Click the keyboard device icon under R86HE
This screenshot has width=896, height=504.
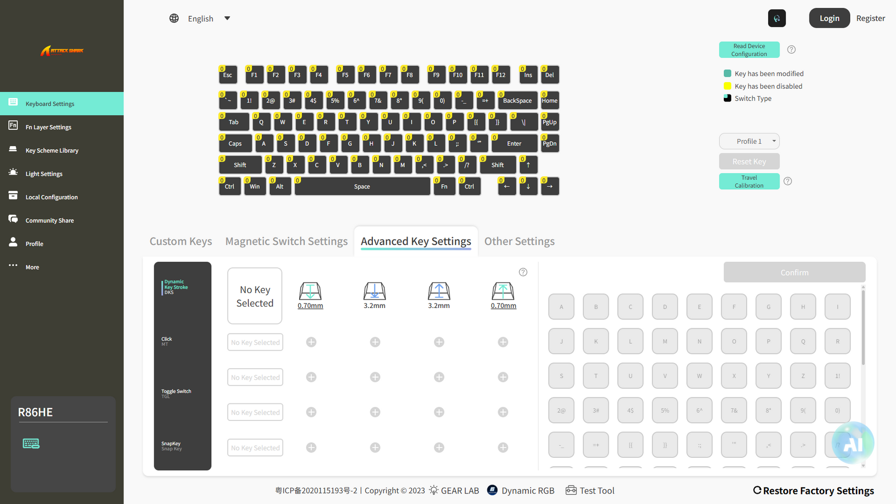pos(31,443)
